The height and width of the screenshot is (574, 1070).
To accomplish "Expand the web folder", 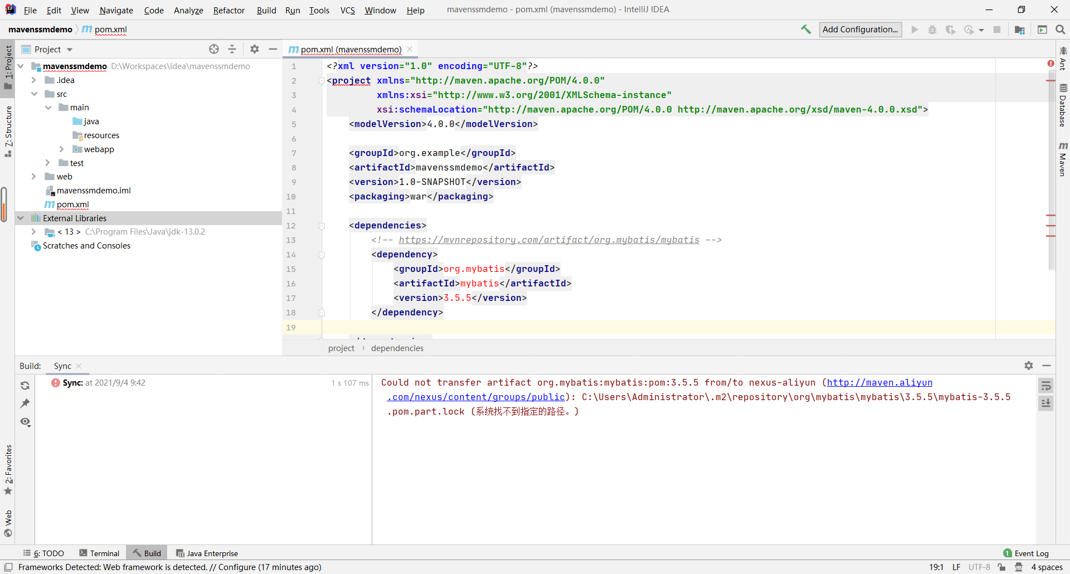I will pos(34,177).
